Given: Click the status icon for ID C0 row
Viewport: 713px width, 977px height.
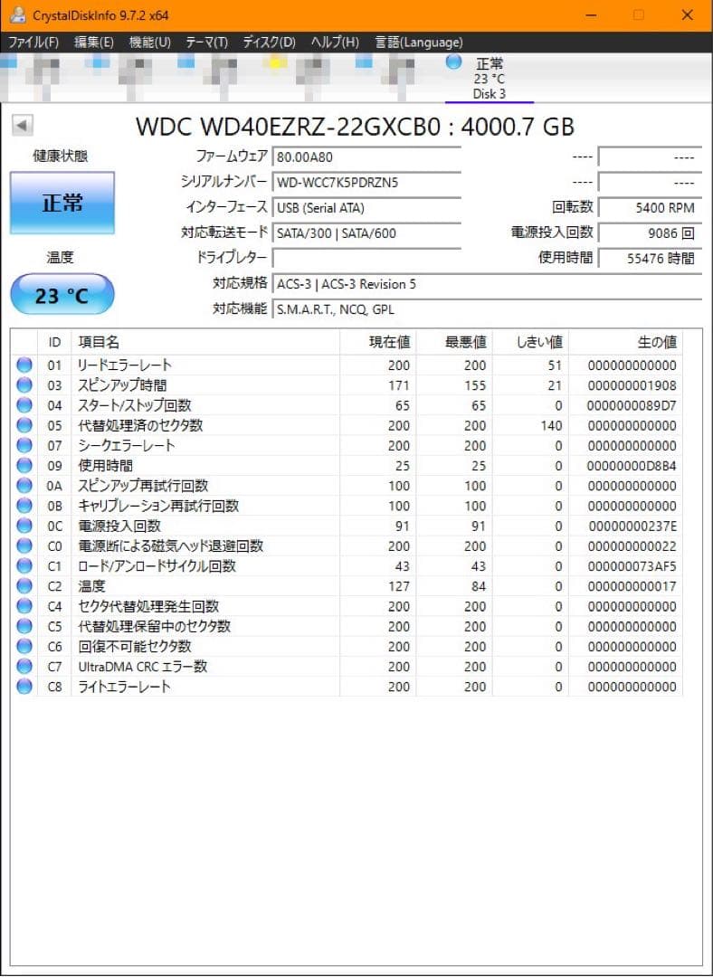Looking at the screenshot, I should [24, 545].
